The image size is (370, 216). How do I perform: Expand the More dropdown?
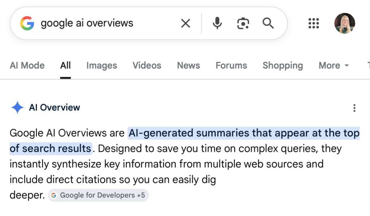(334, 65)
